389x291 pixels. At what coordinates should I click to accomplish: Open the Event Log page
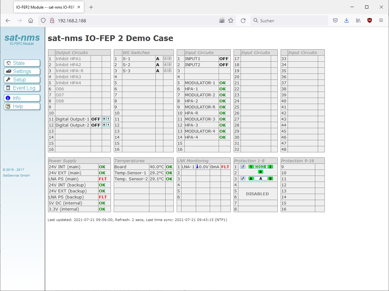point(22,88)
